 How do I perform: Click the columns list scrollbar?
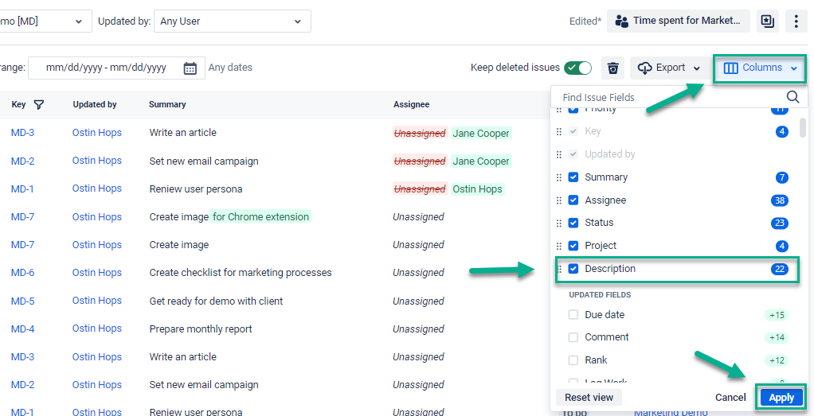pos(803,127)
